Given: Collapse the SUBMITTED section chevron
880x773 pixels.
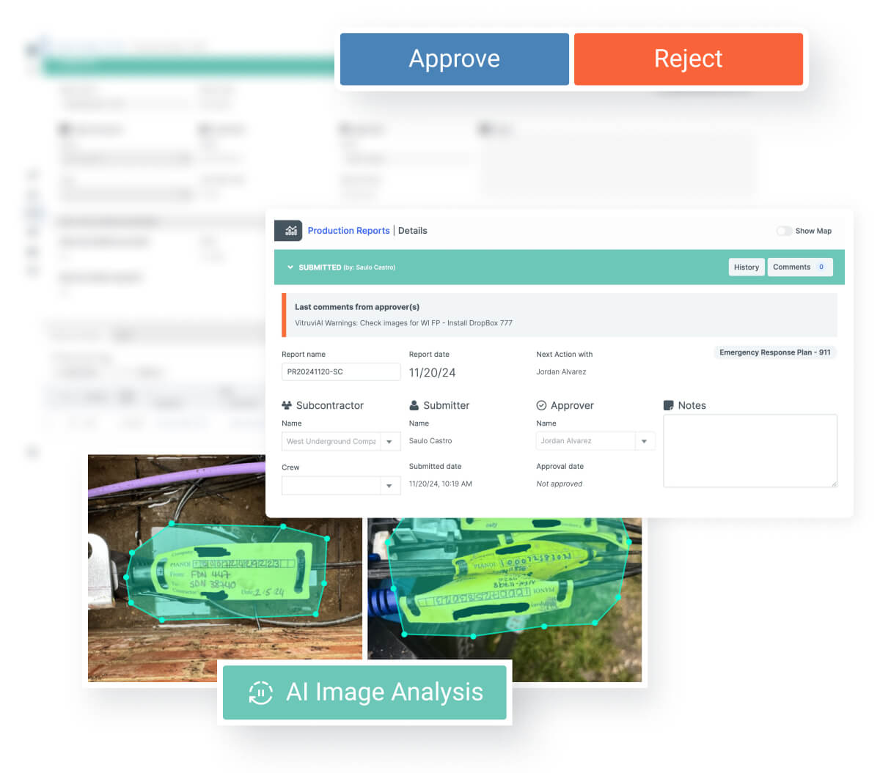Looking at the screenshot, I should click(x=290, y=267).
